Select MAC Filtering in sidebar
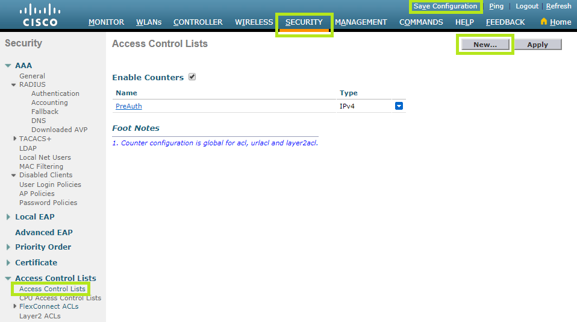The width and height of the screenshot is (577, 322). 41,166
